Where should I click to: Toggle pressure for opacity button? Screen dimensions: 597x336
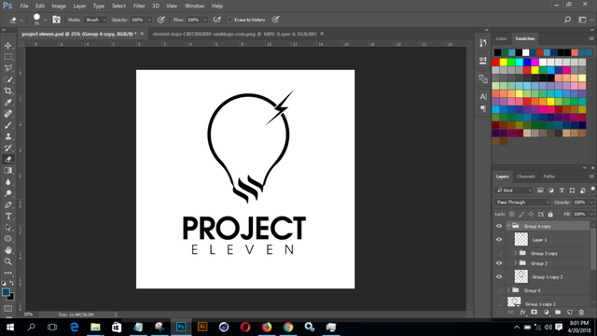click(x=161, y=20)
